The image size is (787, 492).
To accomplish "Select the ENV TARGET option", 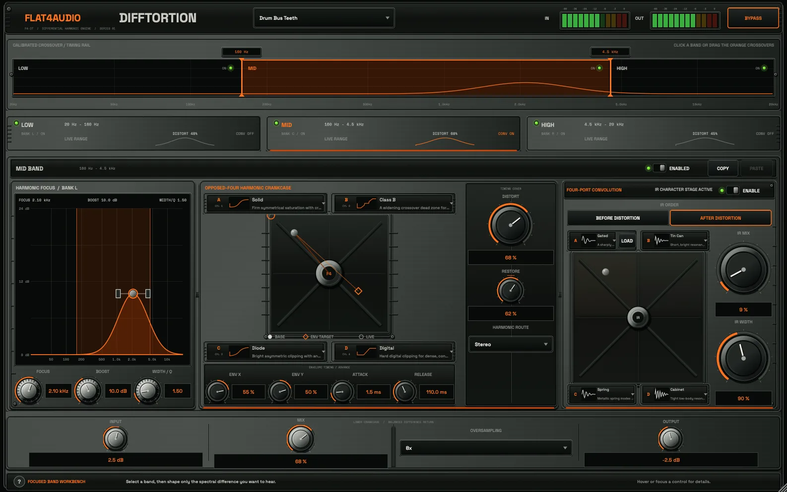I will pyautogui.click(x=318, y=337).
